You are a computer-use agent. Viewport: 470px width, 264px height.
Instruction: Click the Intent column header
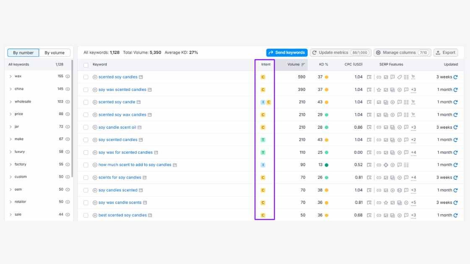click(266, 65)
